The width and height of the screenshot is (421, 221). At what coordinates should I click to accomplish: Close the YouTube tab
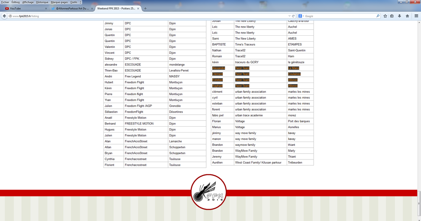46,8
